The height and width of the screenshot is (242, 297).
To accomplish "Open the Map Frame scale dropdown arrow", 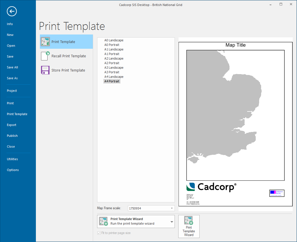I will point(172,208).
